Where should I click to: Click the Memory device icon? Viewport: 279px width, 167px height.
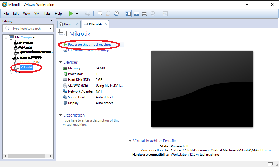pos(65,68)
